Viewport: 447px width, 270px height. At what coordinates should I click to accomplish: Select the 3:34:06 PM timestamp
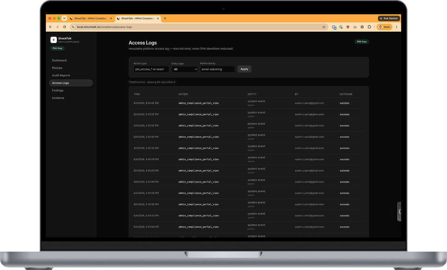146,227
